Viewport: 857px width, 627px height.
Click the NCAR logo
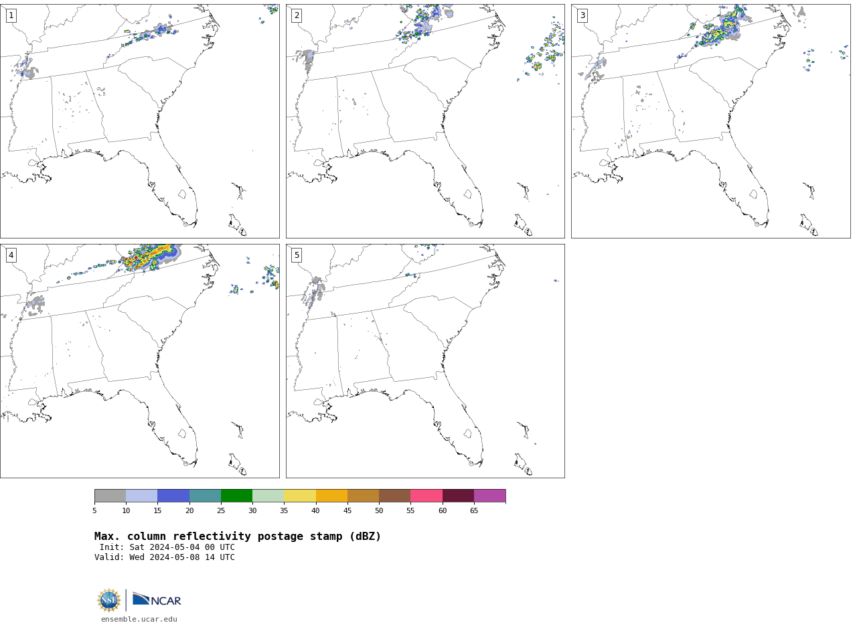pos(157,600)
